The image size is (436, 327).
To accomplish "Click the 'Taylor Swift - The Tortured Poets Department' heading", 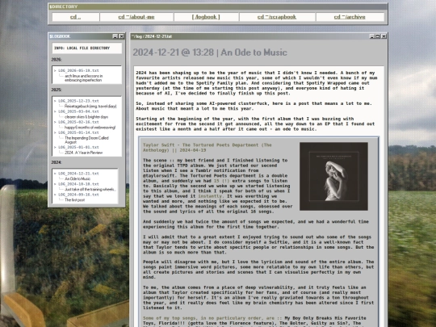I will 208,148.
